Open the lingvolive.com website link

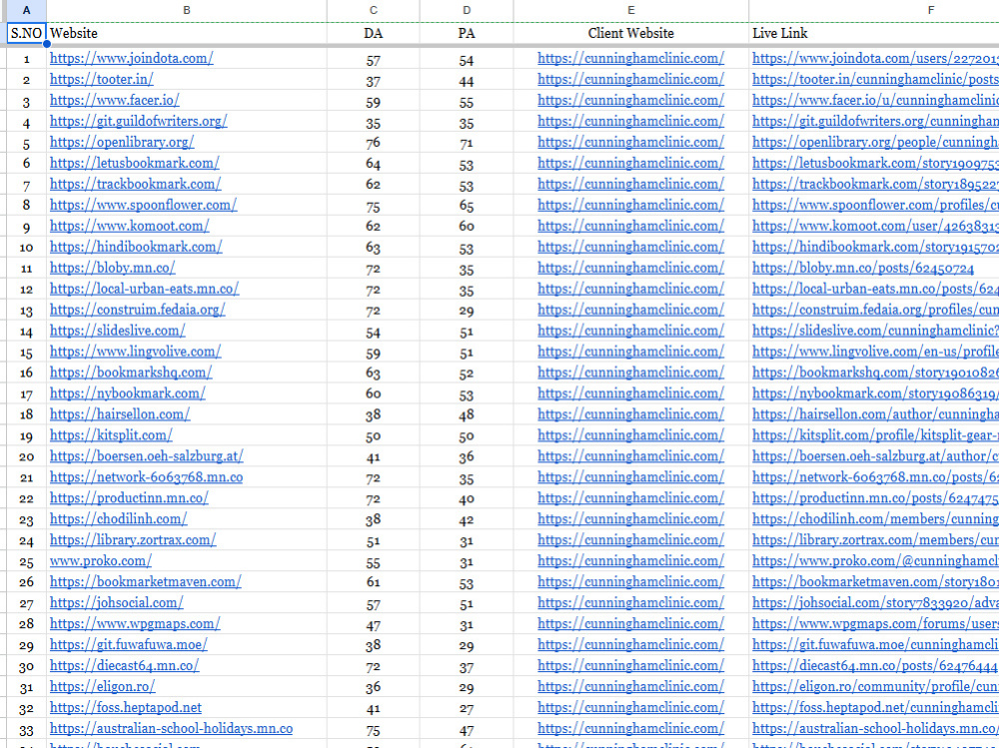tap(135, 352)
